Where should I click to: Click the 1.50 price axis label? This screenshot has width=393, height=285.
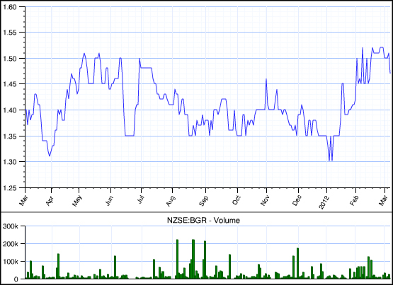(9, 59)
